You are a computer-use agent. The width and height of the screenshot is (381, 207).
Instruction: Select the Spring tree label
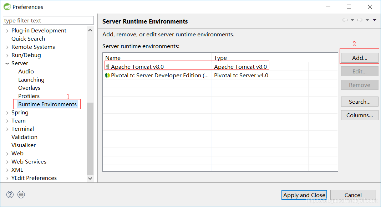(20, 113)
